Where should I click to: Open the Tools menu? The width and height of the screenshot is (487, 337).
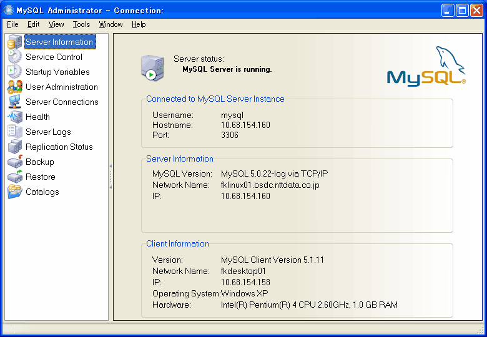coord(81,24)
